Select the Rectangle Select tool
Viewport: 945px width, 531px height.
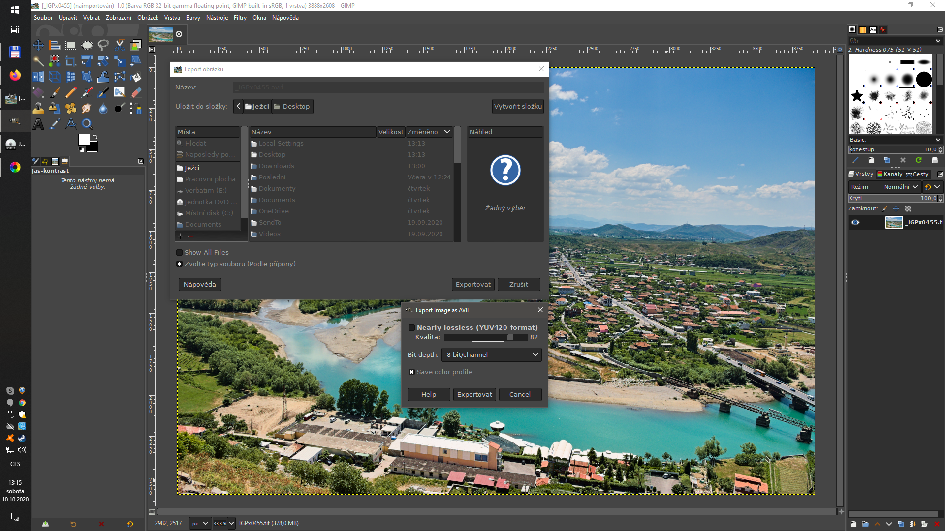click(71, 45)
